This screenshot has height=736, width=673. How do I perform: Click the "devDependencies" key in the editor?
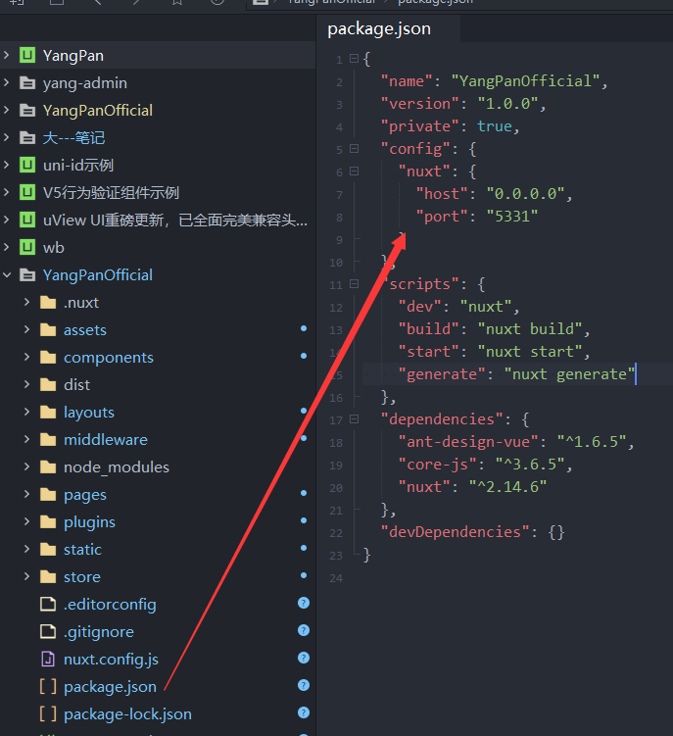click(x=455, y=532)
